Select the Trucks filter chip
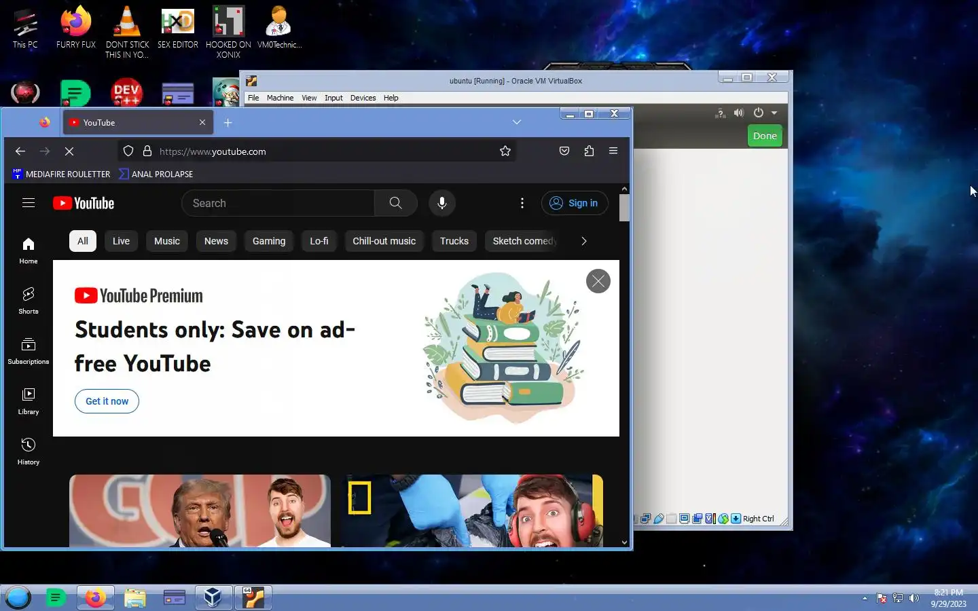The height and width of the screenshot is (611, 978). pyautogui.click(x=454, y=241)
